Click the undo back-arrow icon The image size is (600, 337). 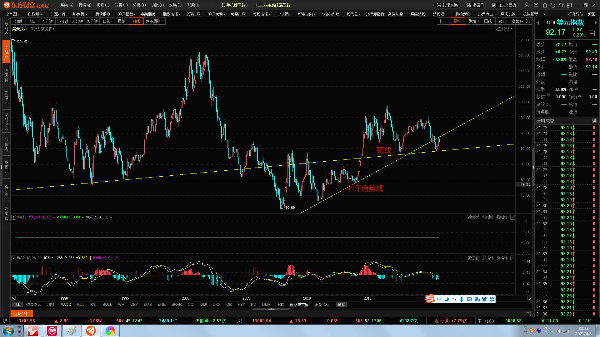553,5
